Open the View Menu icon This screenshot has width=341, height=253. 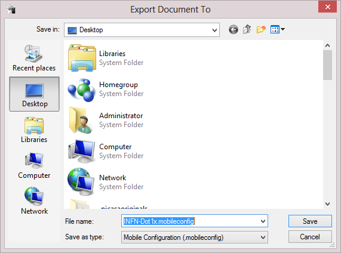click(x=275, y=29)
